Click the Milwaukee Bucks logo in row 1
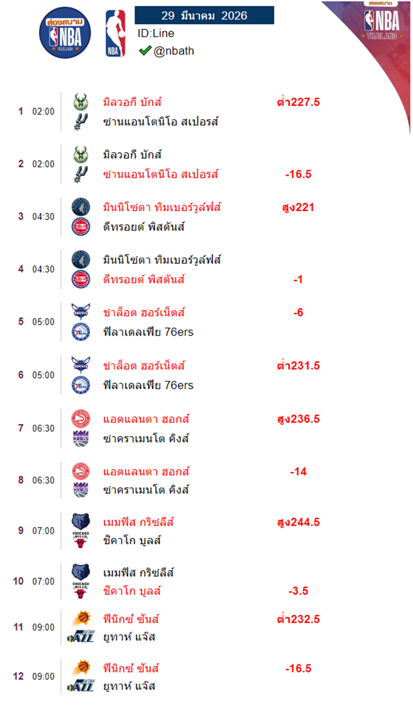The width and height of the screenshot is (413, 710). pos(80,102)
